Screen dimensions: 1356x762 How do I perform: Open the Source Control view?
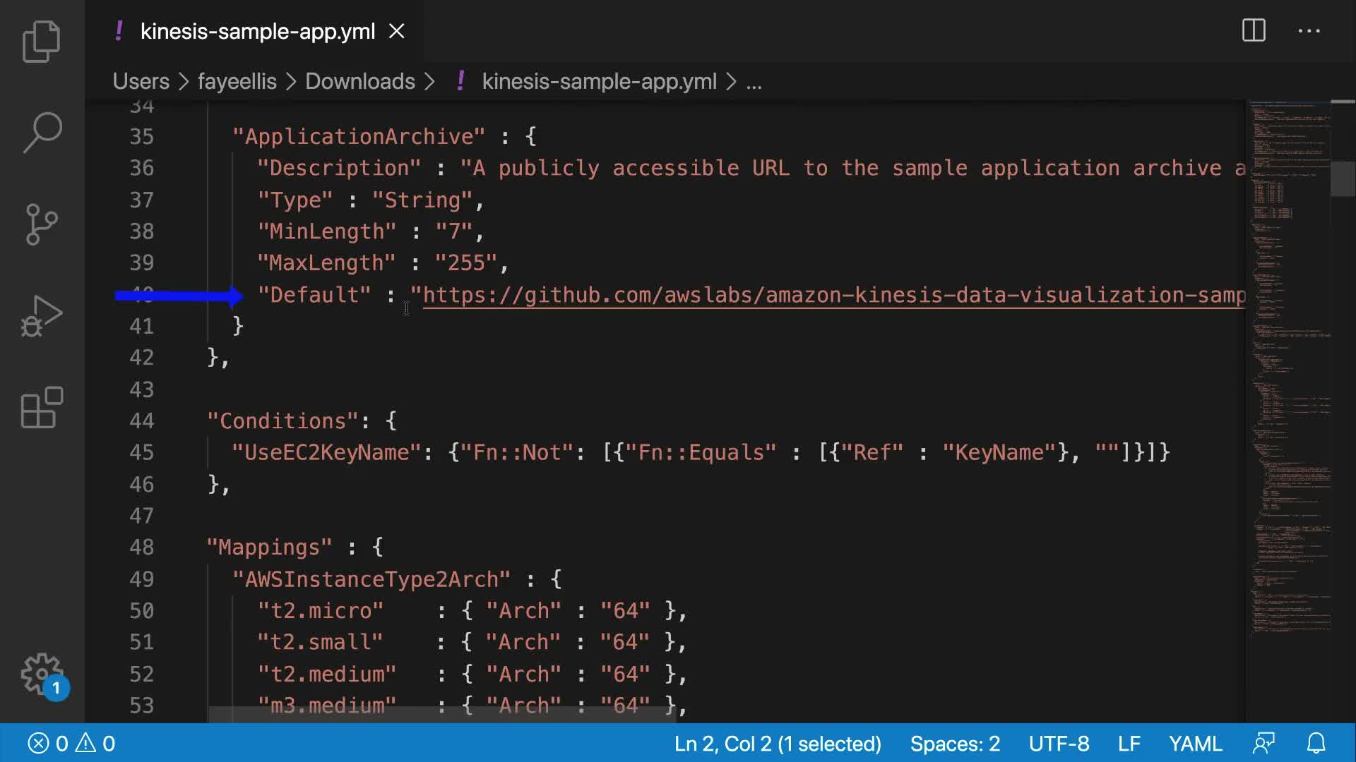tap(42, 224)
